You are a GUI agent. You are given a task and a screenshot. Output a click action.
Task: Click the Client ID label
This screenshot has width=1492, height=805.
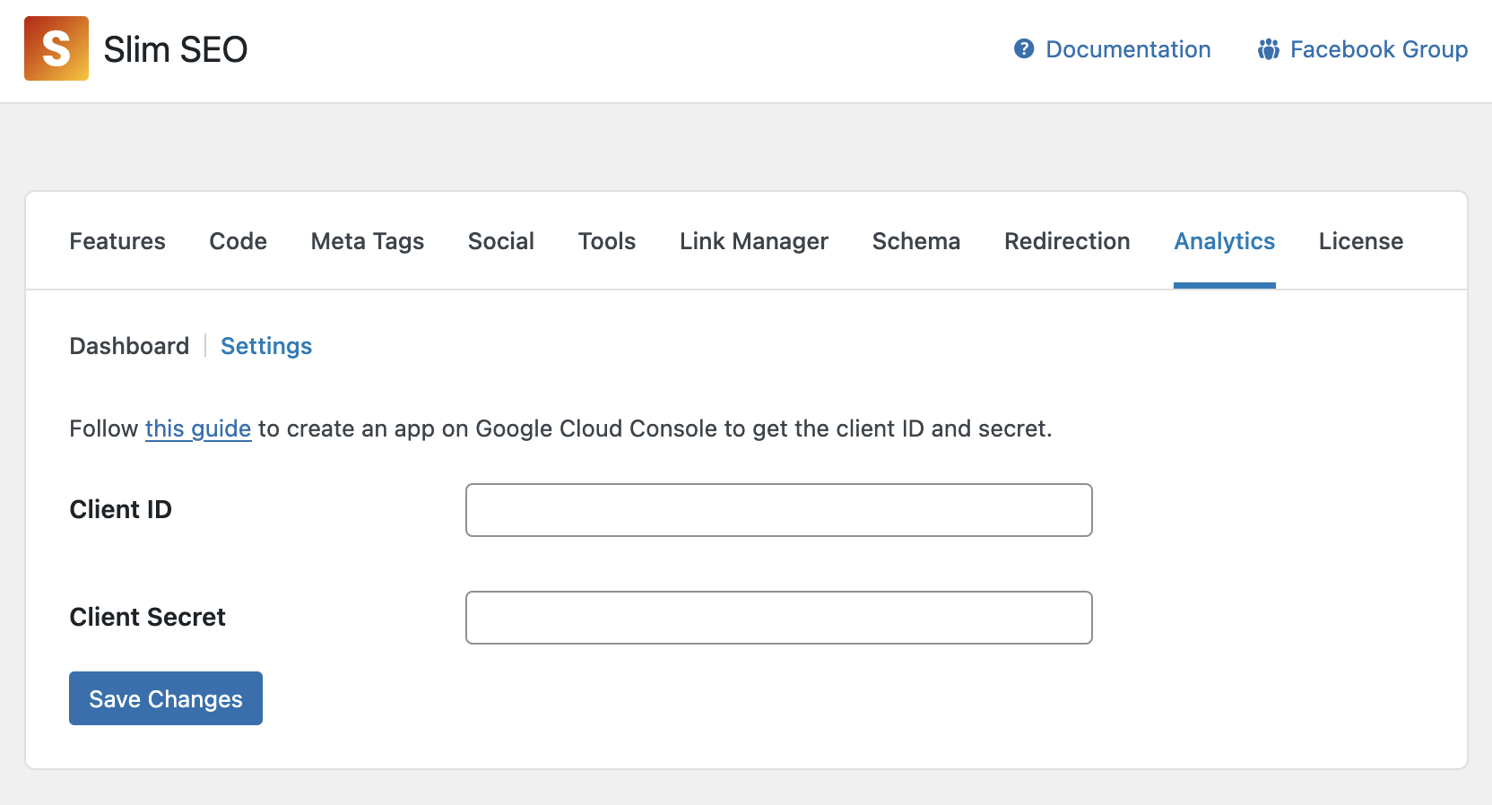121,509
